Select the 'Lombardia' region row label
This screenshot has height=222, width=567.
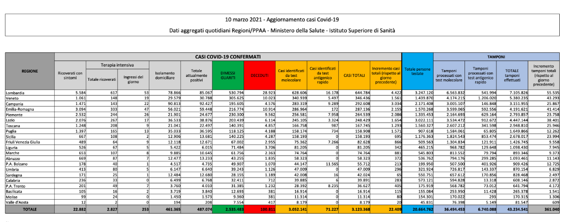click(x=15, y=93)
